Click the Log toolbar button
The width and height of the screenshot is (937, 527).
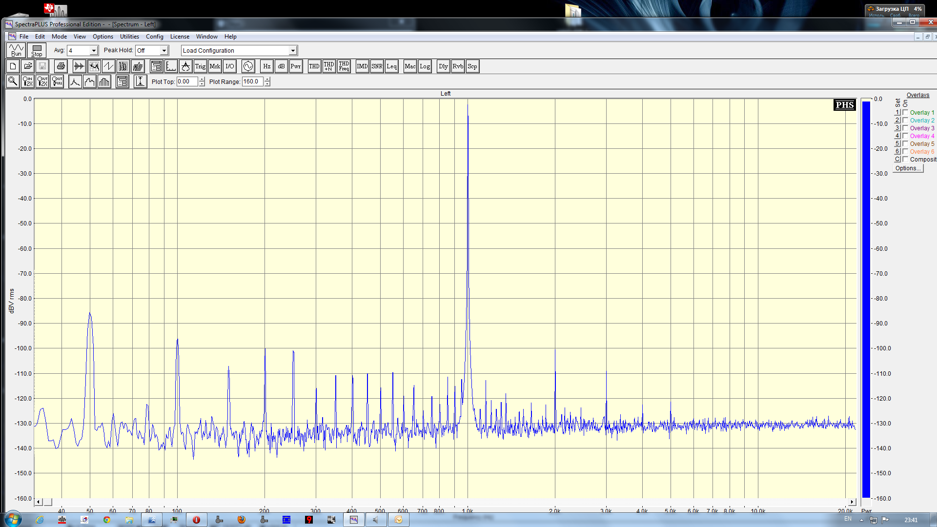point(425,66)
